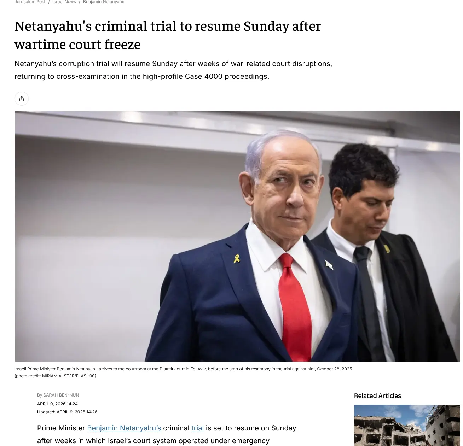Click the subheadline mentioning Case 4000

[x=173, y=70]
